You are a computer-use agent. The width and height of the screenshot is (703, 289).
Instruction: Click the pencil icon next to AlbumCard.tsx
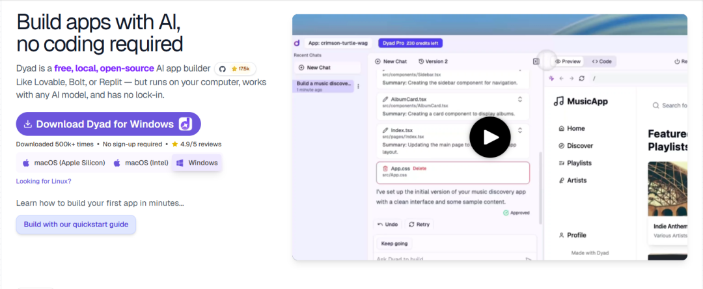click(x=385, y=99)
